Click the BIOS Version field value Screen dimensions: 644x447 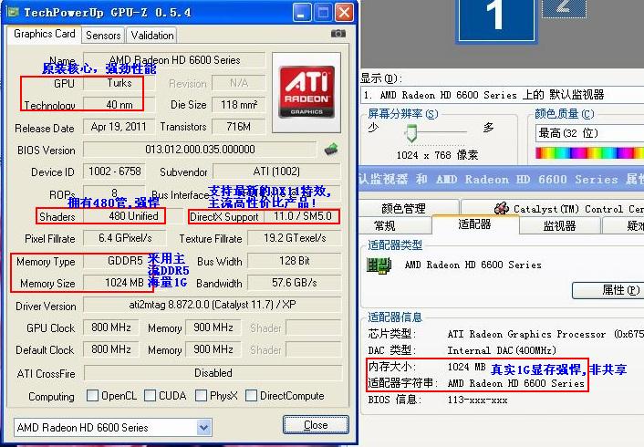coord(200,149)
